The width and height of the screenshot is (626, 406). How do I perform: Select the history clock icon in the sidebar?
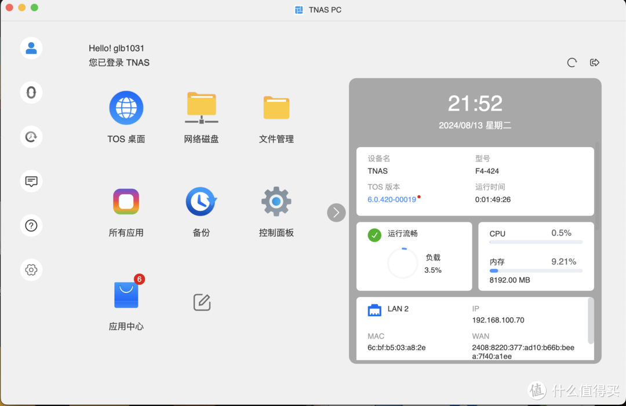coord(31,137)
